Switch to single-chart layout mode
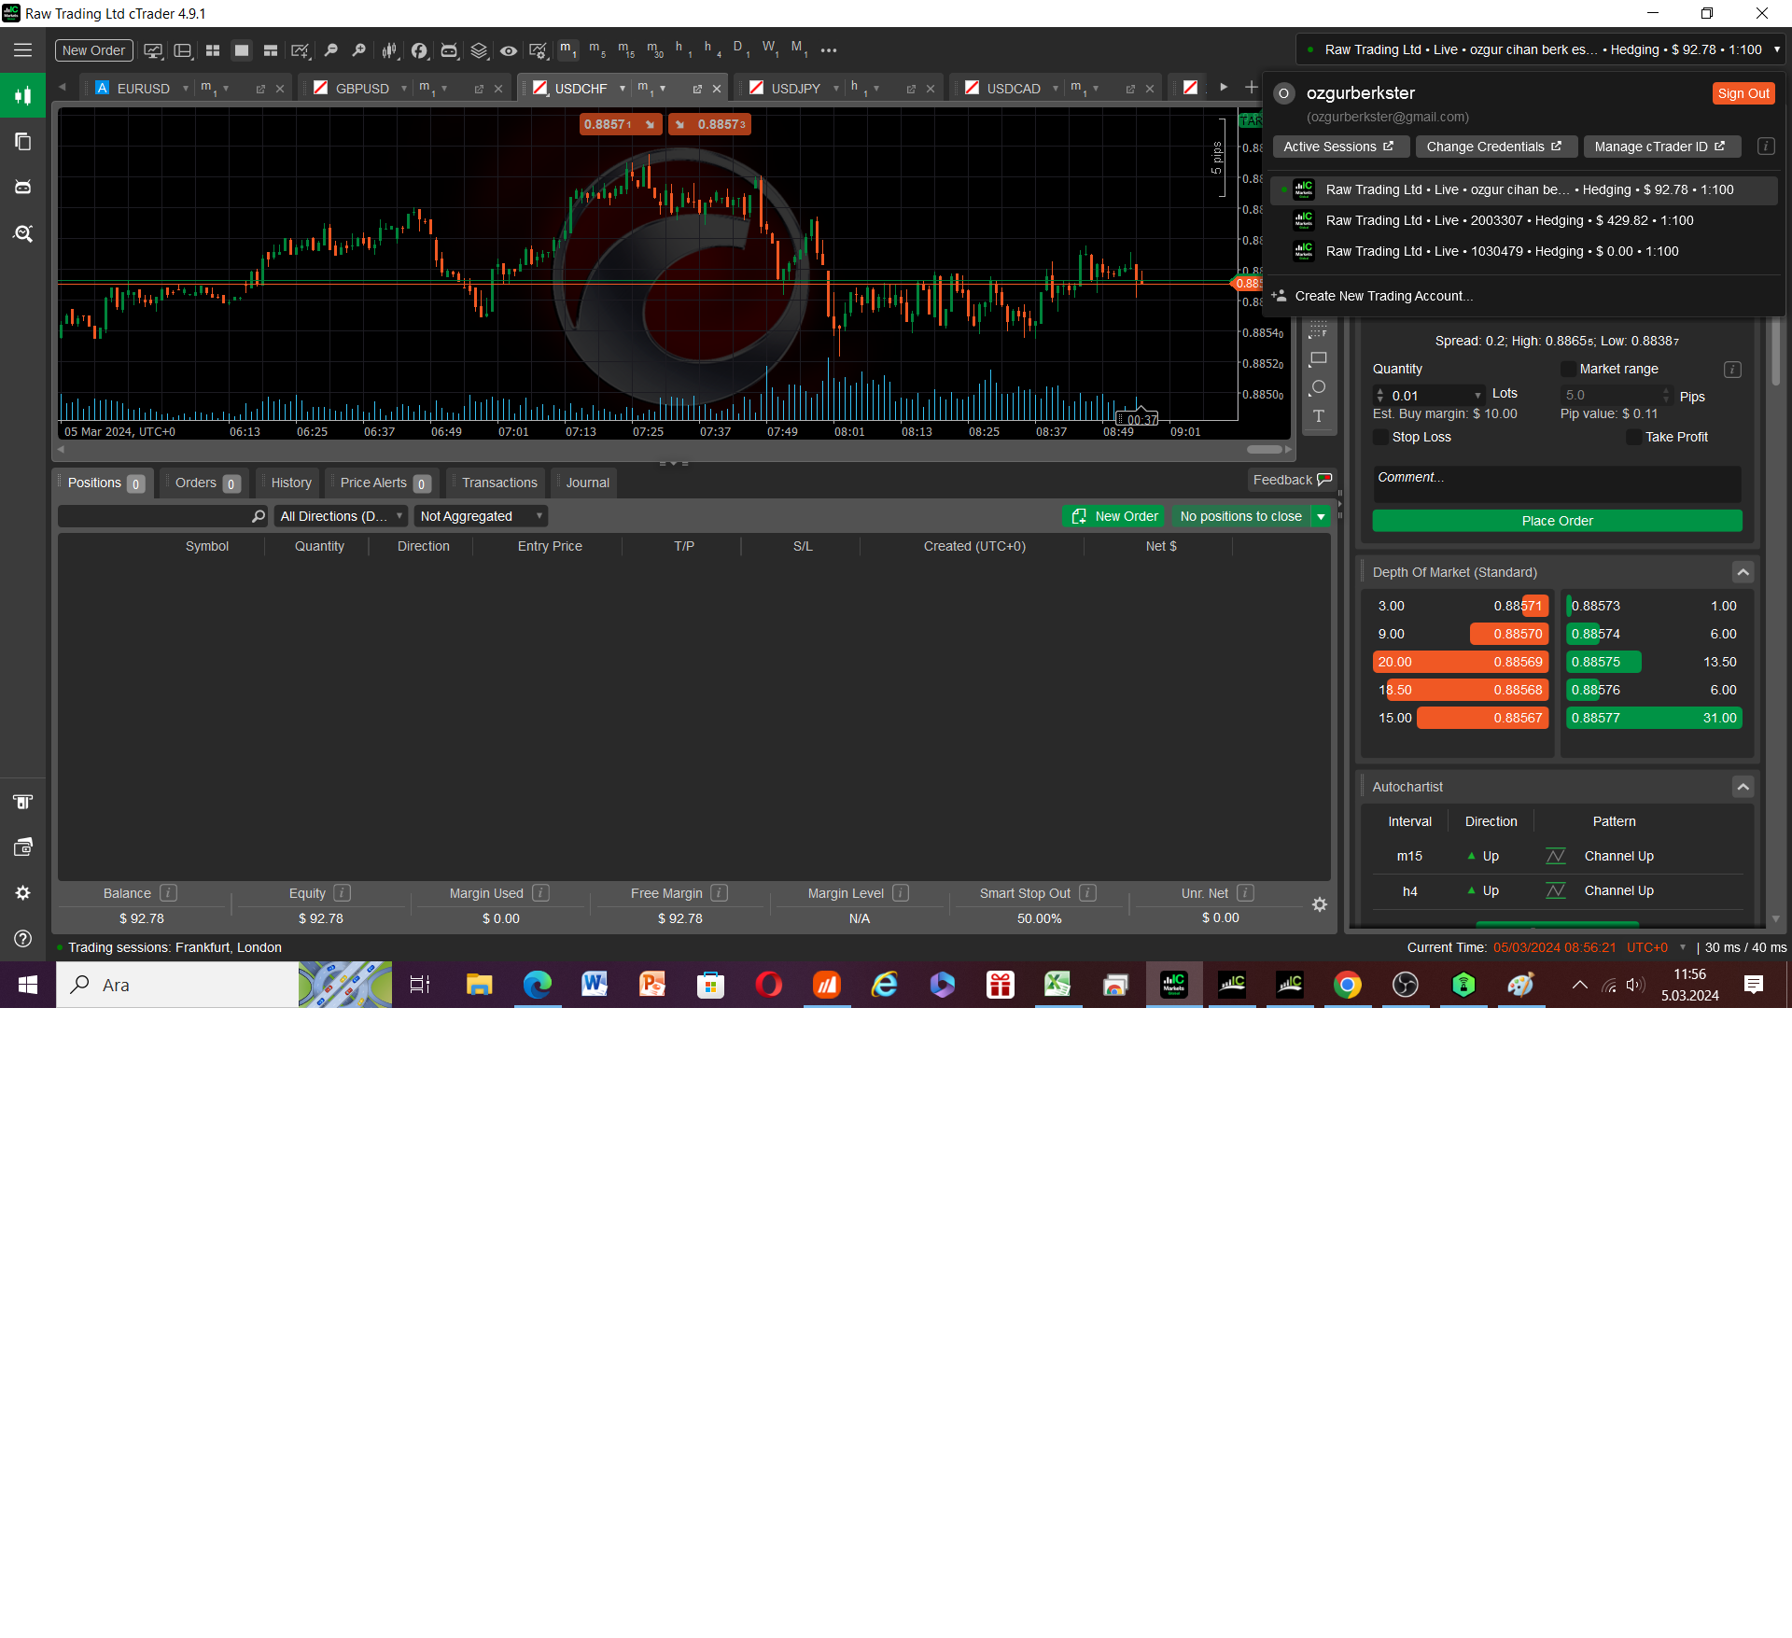Screen dimensions: 1792x1638 242,50
